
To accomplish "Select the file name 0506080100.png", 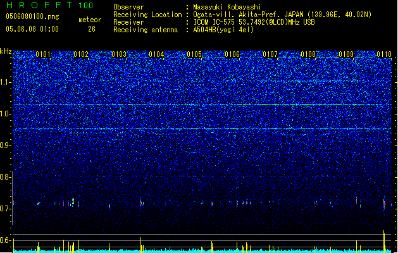I will [32, 16].
